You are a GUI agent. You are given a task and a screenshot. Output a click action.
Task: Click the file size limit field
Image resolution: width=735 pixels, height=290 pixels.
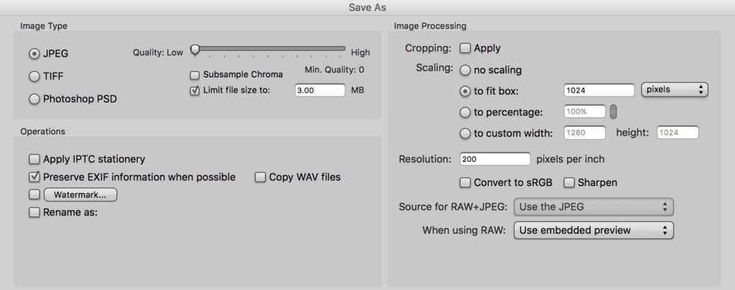pos(320,90)
